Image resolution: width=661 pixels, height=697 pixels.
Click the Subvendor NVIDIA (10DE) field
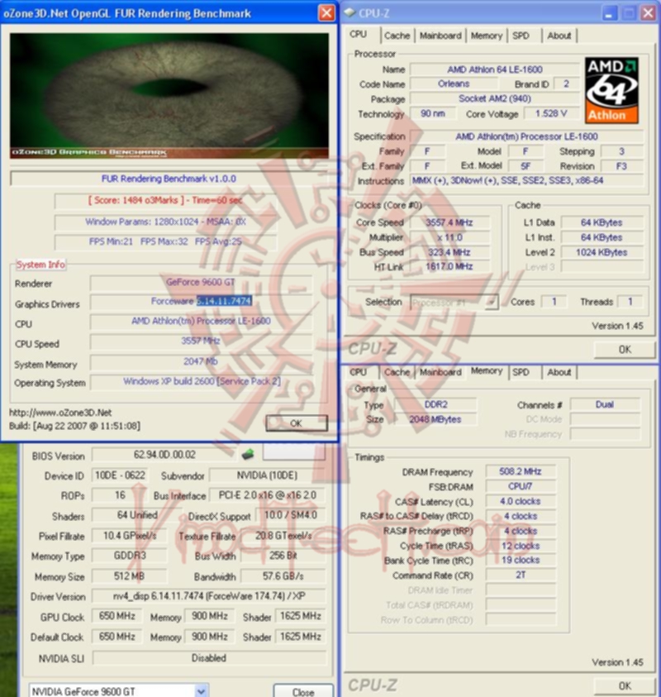268,475
